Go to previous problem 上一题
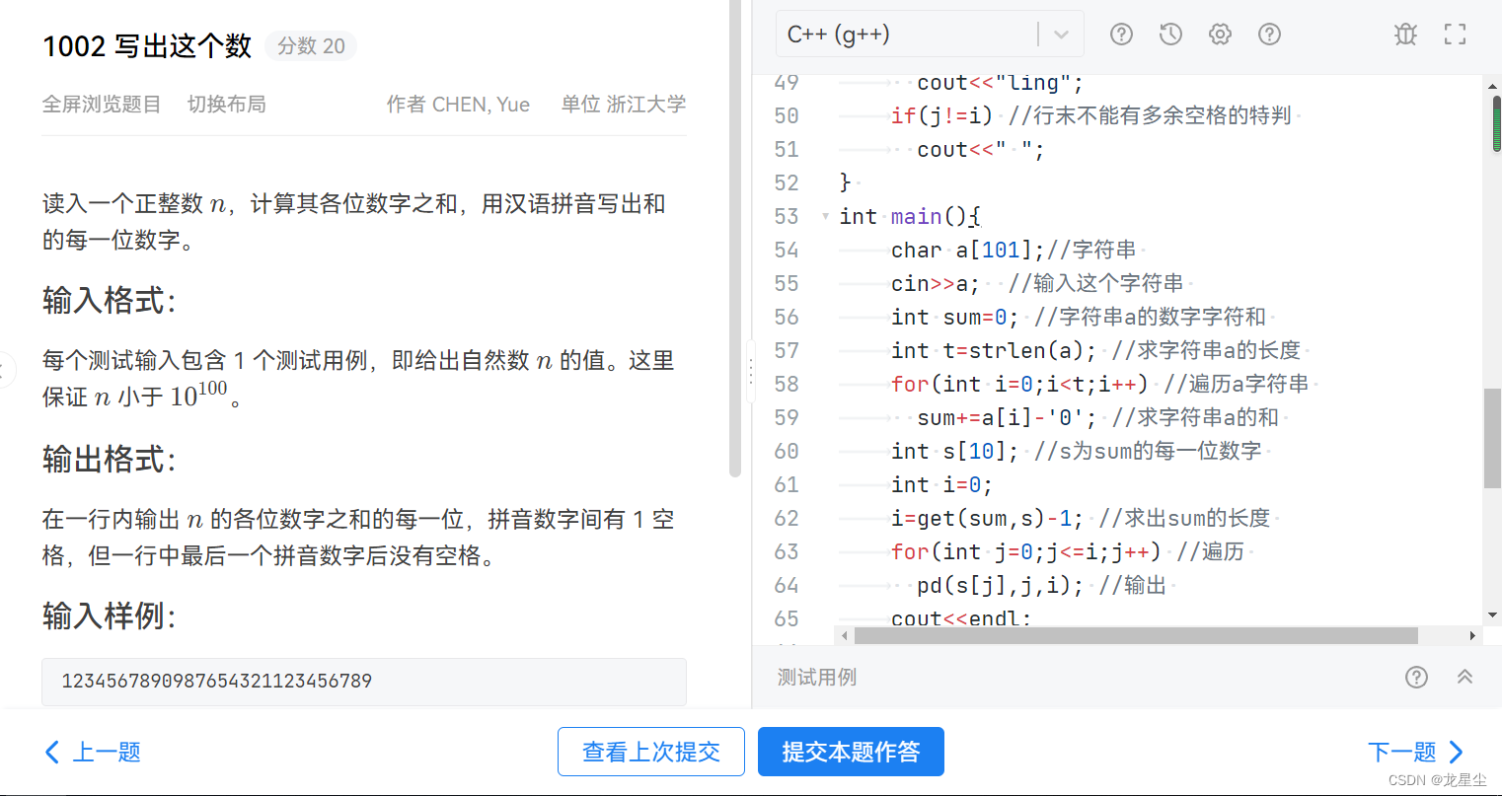Screen dimensions: 1502x796 tap(93, 752)
